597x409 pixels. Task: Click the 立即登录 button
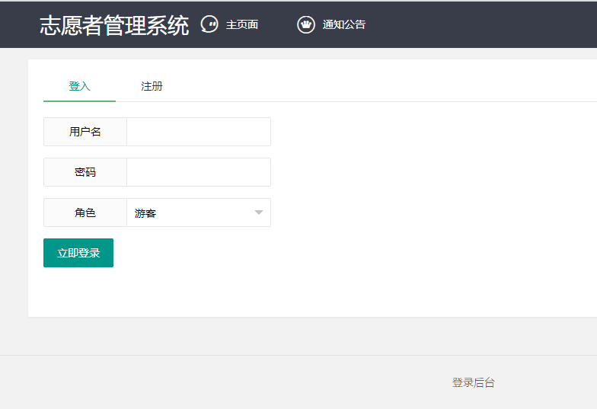coord(78,253)
